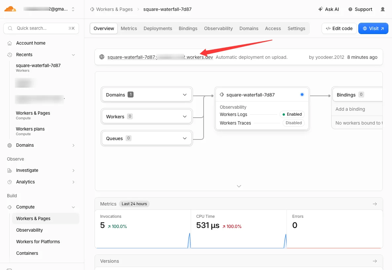Click the Workers & Pages breadcrumb icon

tap(92, 9)
